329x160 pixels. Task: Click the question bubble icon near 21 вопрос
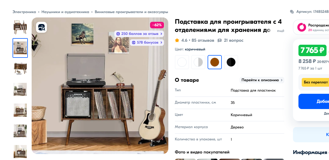pyautogui.click(x=220, y=40)
